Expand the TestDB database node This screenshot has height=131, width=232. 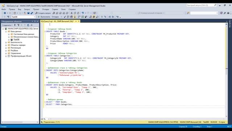click(9, 40)
